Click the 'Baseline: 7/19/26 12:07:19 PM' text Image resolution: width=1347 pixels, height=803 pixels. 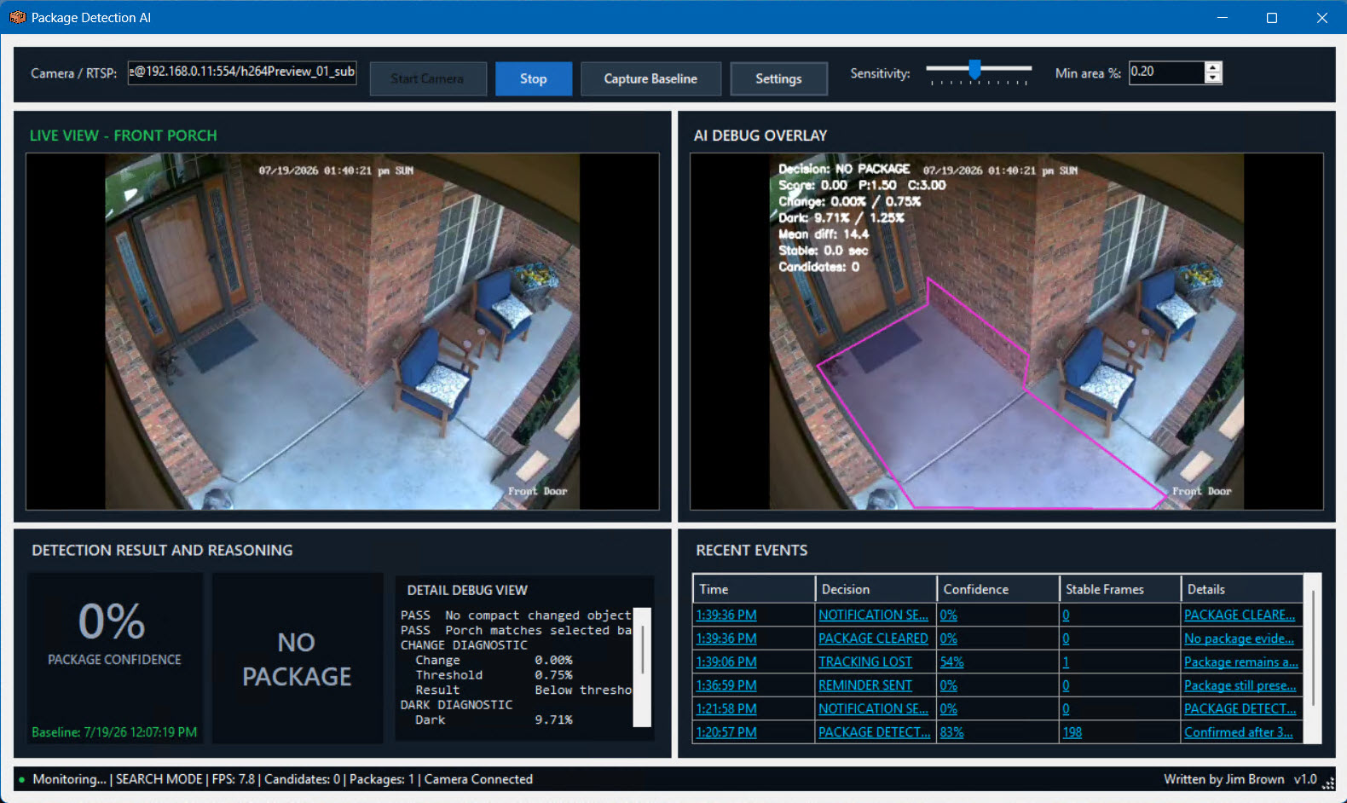pyautogui.click(x=114, y=732)
